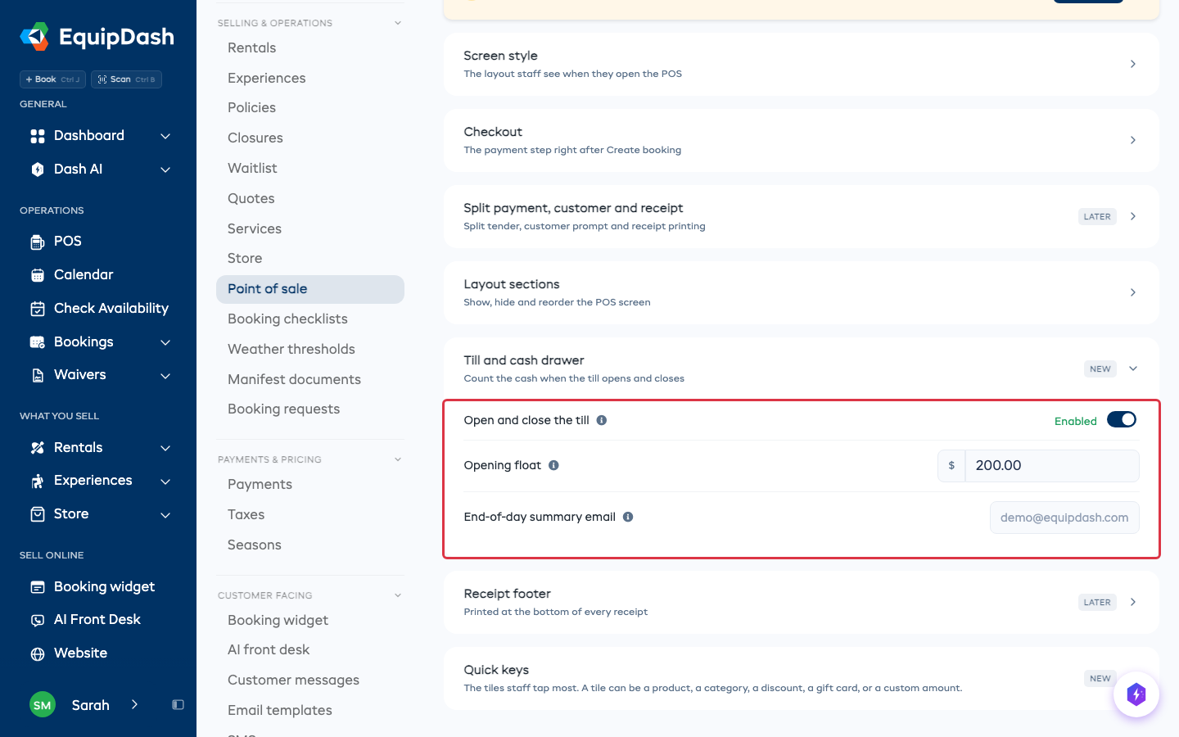Click info icon by End-of-day summary email
This screenshot has height=737, width=1179.
(628, 517)
